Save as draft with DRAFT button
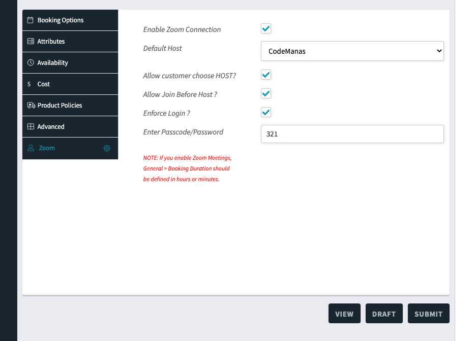Image resolution: width=475 pixels, height=341 pixels. 384,314
